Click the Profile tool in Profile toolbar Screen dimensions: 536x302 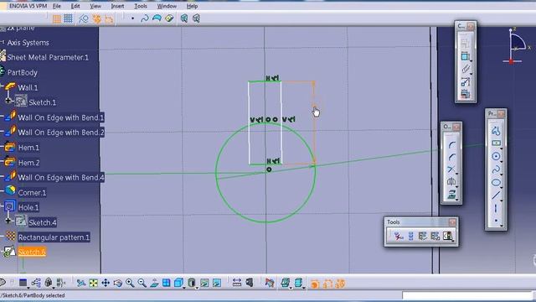[496, 131]
